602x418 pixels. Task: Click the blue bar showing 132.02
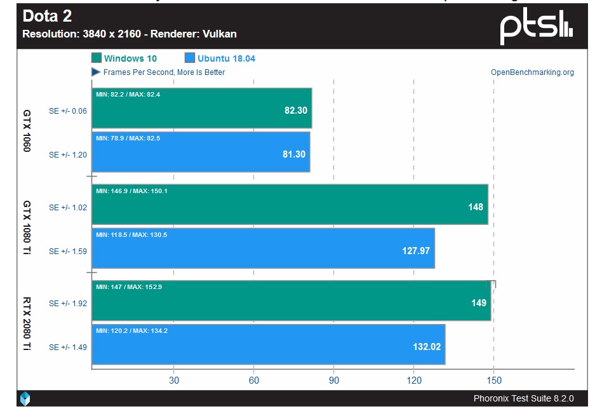click(x=268, y=345)
